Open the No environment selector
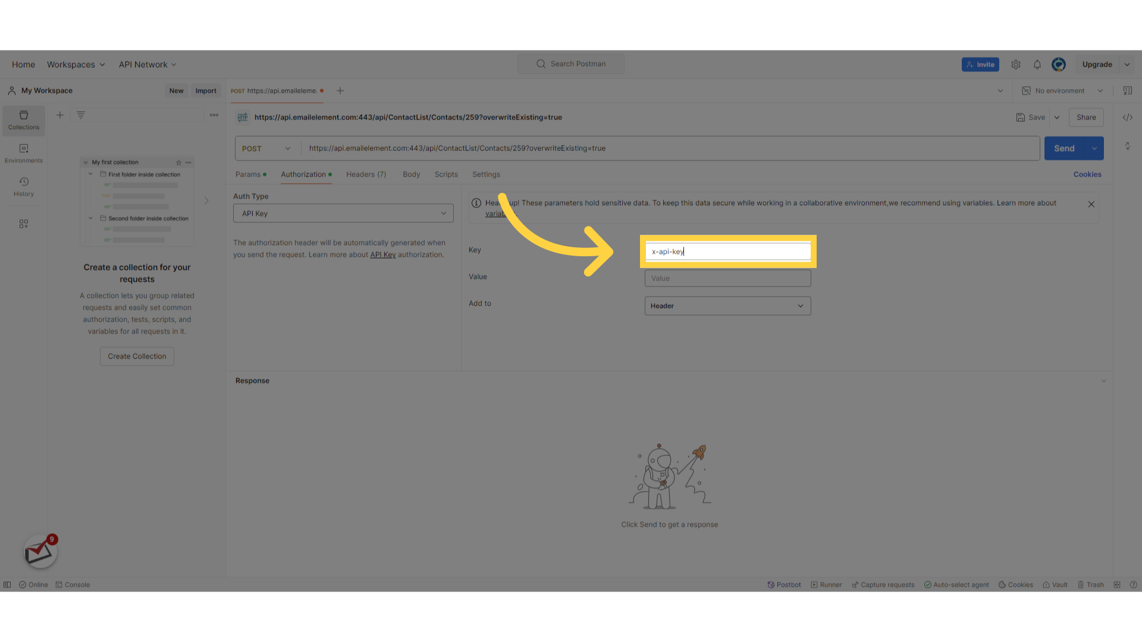Viewport: 1142px width, 642px height. pyautogui.click(x=1062, y=91)
